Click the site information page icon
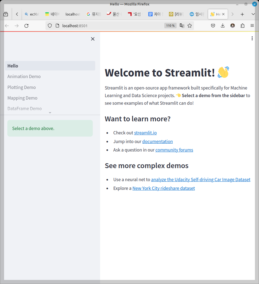The width and height of the screenshot is (259, 284). pos(57,26)
